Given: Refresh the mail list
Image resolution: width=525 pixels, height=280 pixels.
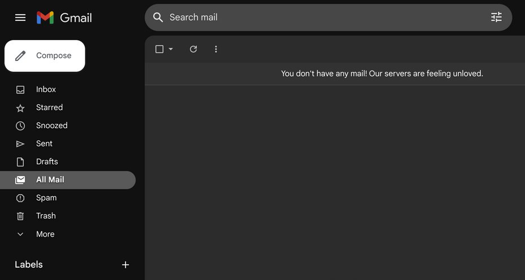Looking at the screenshot, I should pyautogui.click(x=193, y=49).
